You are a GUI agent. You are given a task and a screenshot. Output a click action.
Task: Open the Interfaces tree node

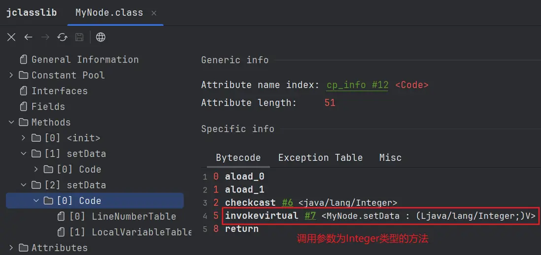pos(59,91)
